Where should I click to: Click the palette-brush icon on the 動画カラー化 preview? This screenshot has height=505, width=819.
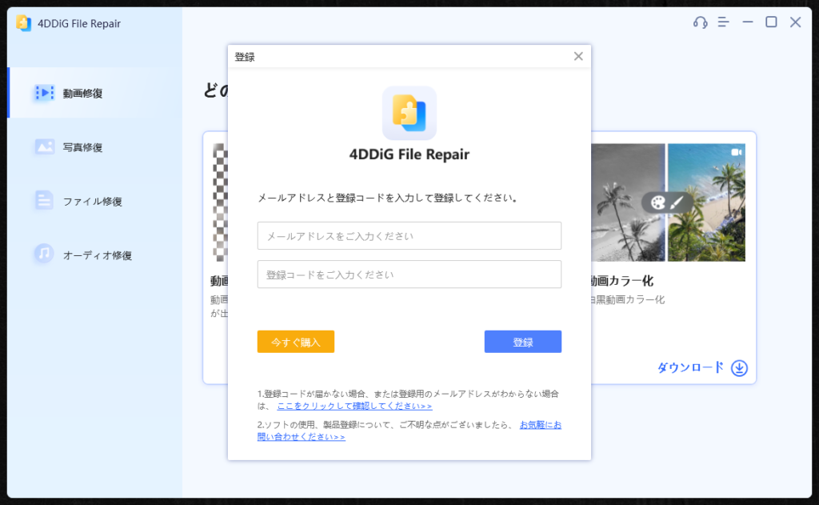666,203
